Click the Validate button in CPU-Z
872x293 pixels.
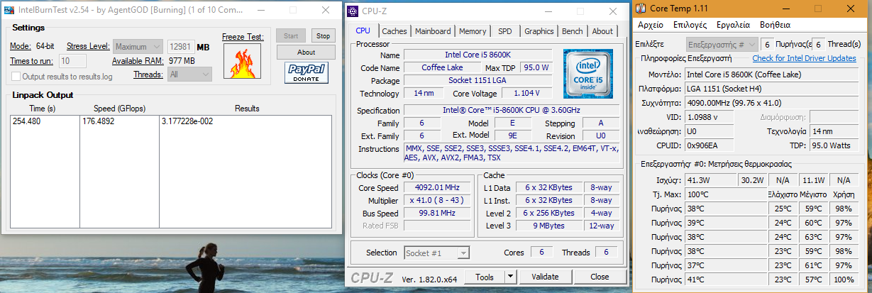(545, 277)
